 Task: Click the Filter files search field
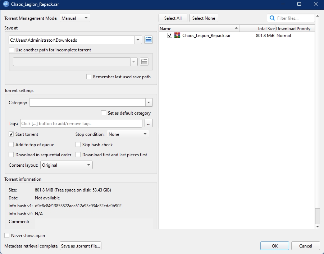[x=291, y=18]
